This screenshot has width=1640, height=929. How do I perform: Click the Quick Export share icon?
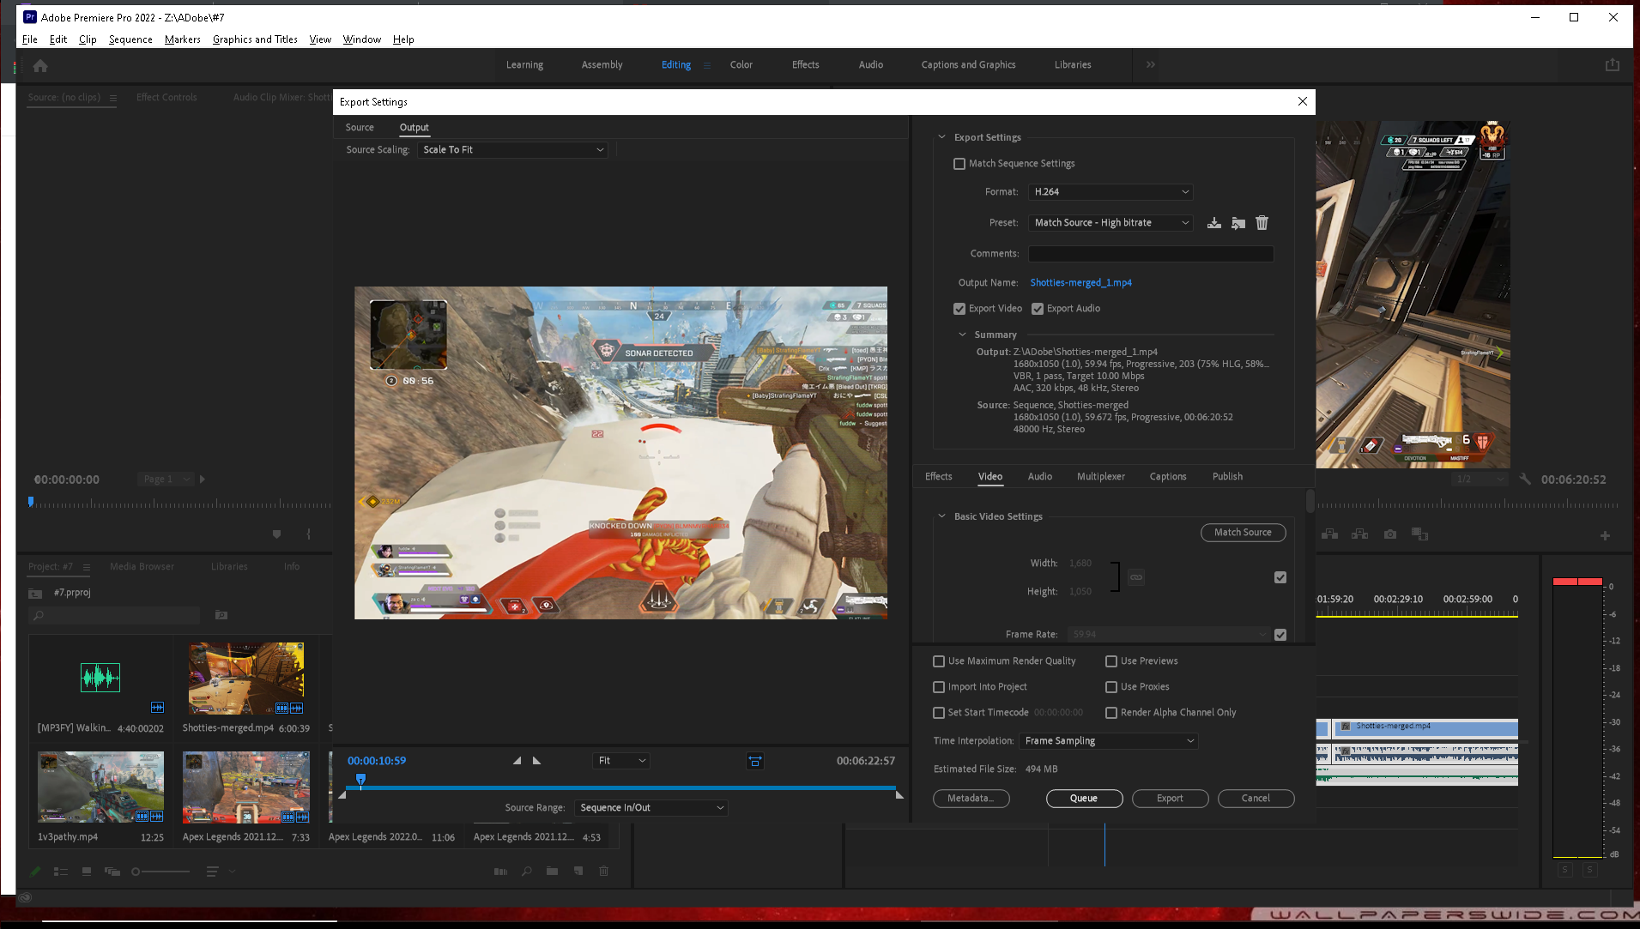[x=1613, y=65]
